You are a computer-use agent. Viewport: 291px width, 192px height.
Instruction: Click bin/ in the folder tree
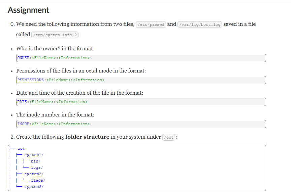[36, 161]
